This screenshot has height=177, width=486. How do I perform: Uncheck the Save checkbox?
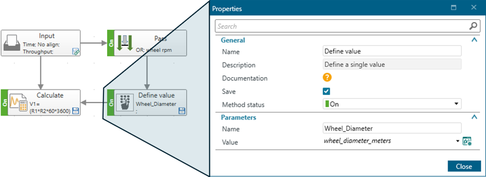(327, 91)
